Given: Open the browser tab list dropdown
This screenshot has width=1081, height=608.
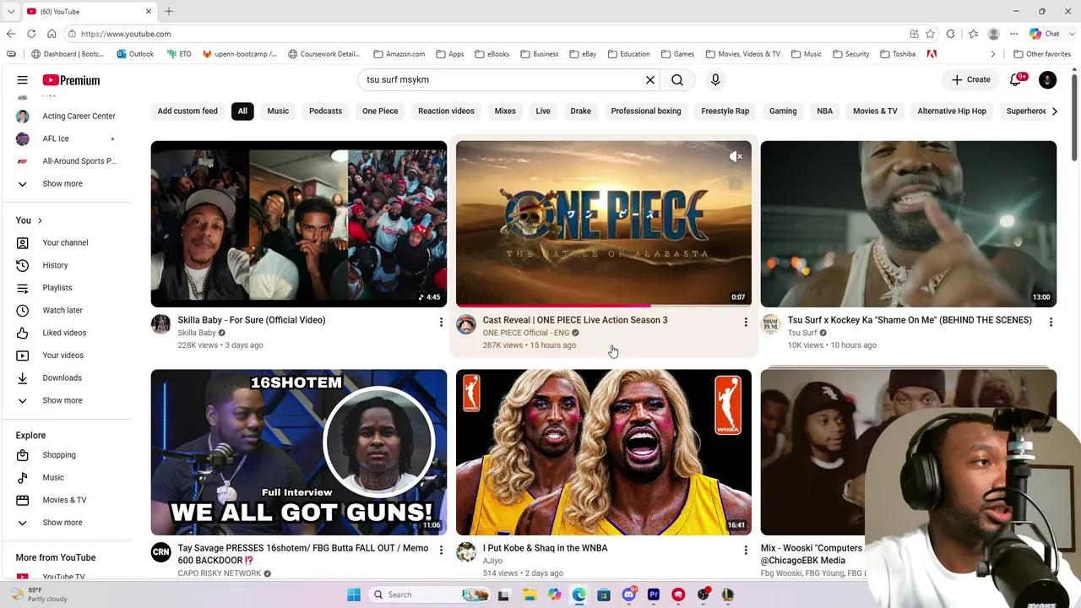Looking at the screenshot, I should coord(11,12).
